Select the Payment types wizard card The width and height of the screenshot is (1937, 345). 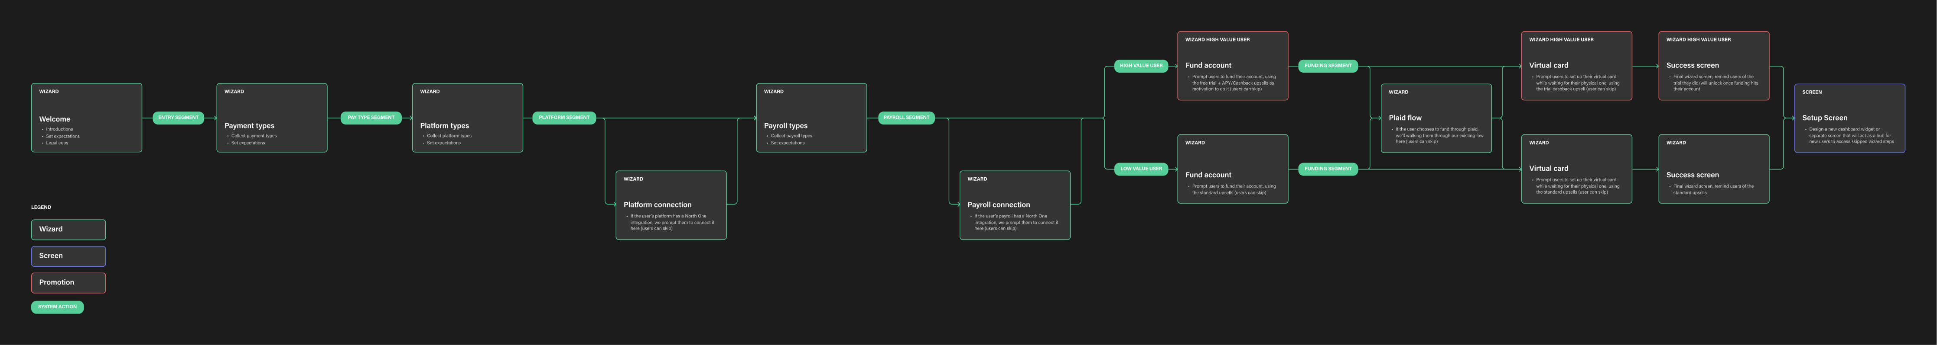(271, 118)
